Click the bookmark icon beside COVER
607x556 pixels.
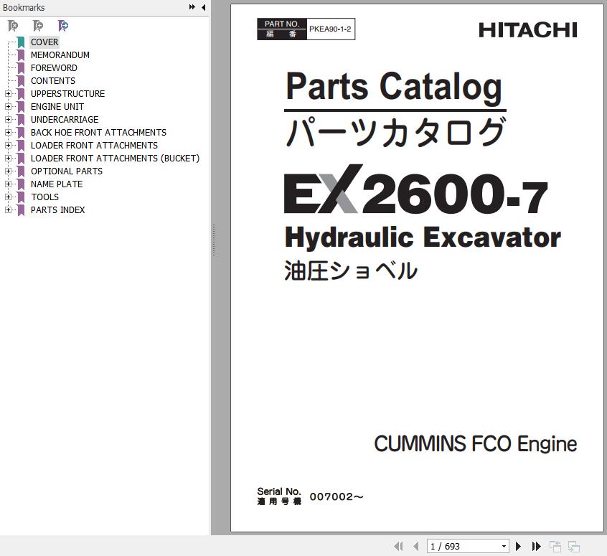(x=21, y=42)
